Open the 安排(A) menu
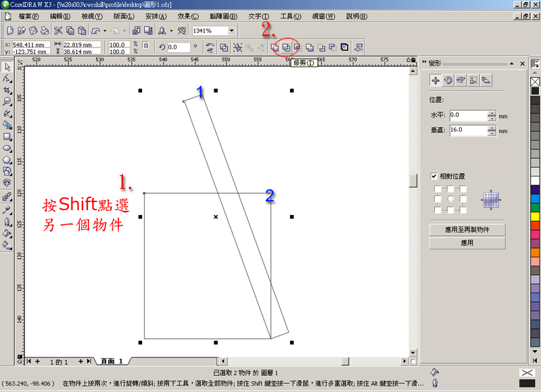This screenshot has height=392, width=541. pyautogui.click(x=156, y=16)
